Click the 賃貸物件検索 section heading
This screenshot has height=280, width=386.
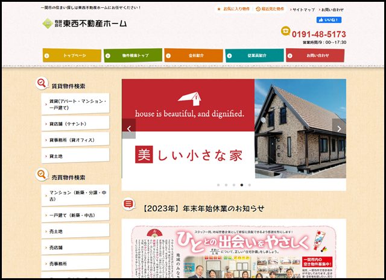(68, 86)
